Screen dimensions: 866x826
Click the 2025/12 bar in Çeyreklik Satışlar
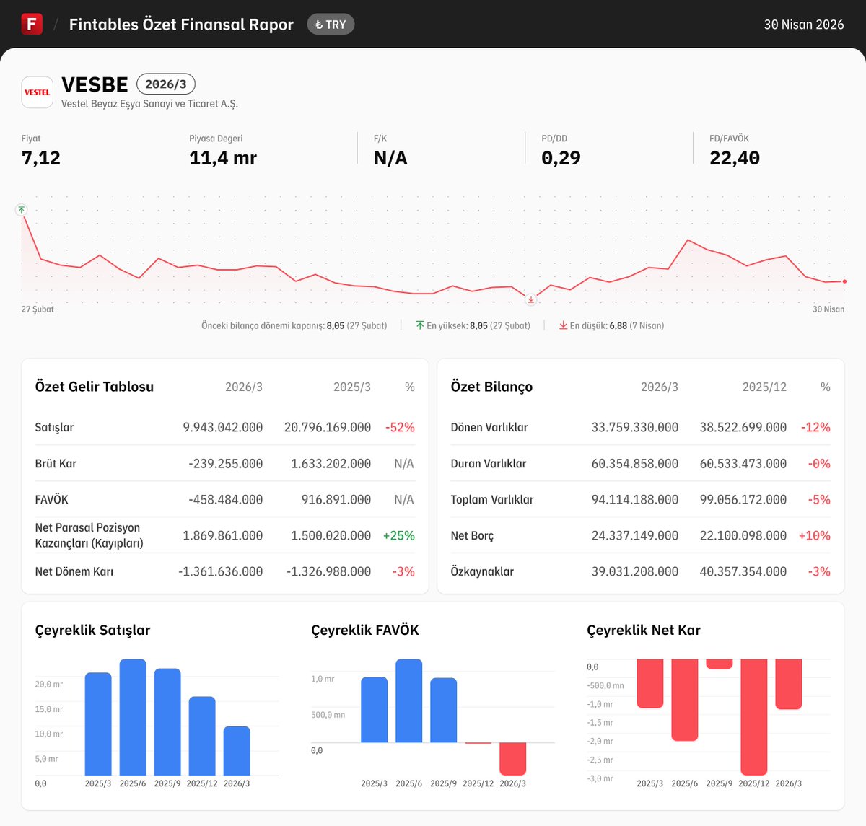pyautogui.click(x=202, y=736)
